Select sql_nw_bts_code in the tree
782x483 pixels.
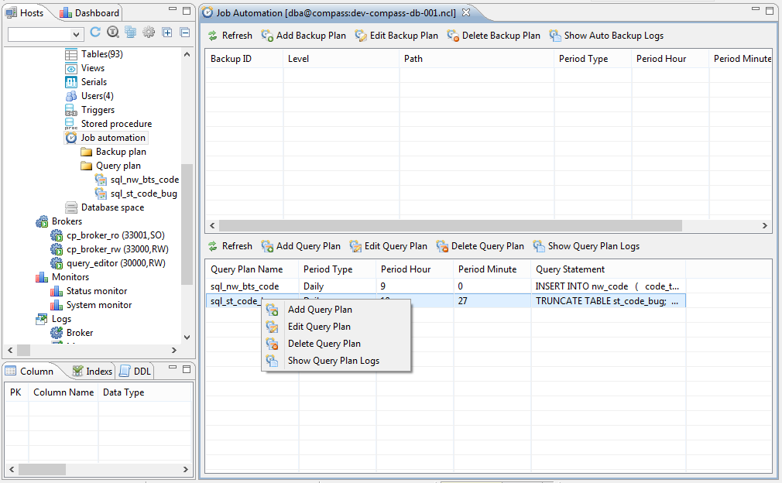144,180
